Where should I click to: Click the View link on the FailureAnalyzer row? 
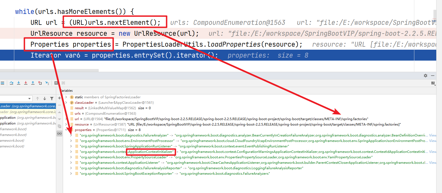tap(433, 135)
